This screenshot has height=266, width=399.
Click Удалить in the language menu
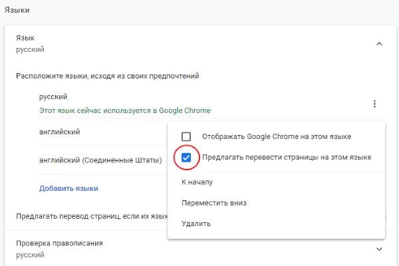pyautogui.click(x=196, y=223)
